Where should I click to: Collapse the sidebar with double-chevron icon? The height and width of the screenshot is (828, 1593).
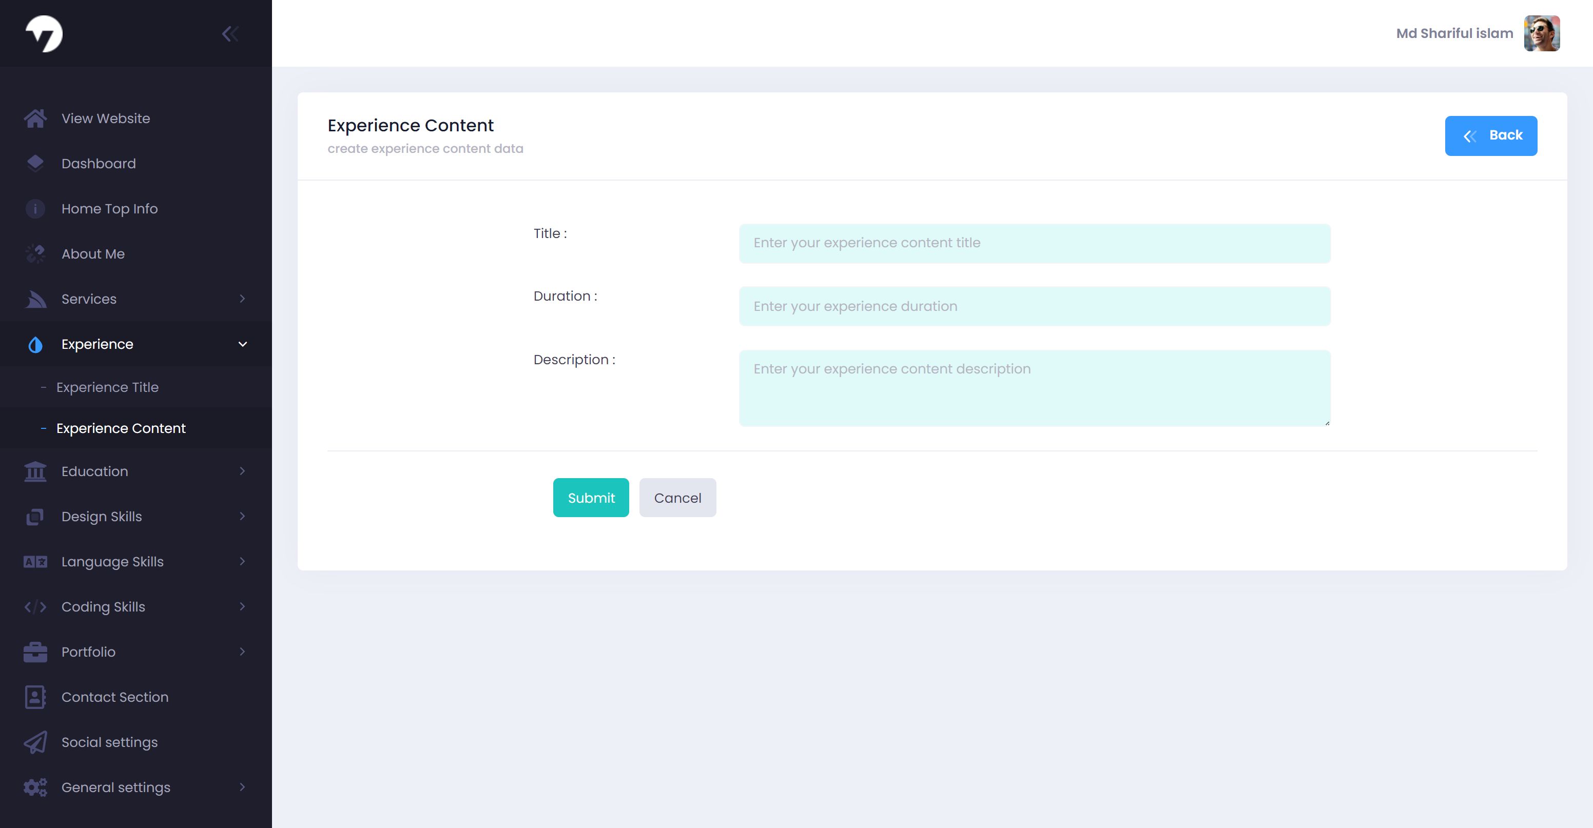[x=230, y=34]
